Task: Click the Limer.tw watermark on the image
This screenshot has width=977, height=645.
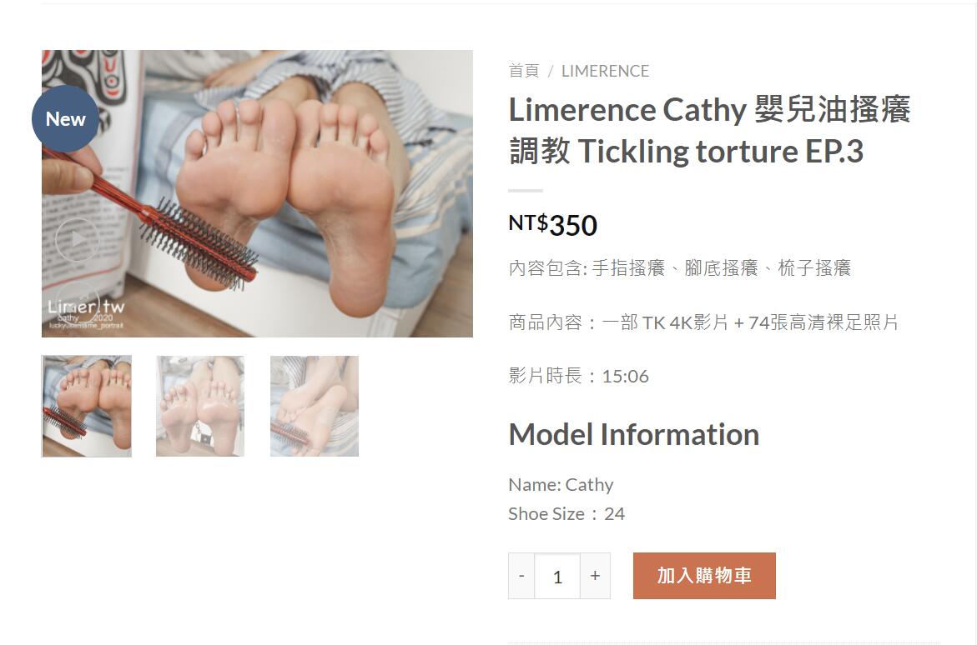Action: point(87,312)
